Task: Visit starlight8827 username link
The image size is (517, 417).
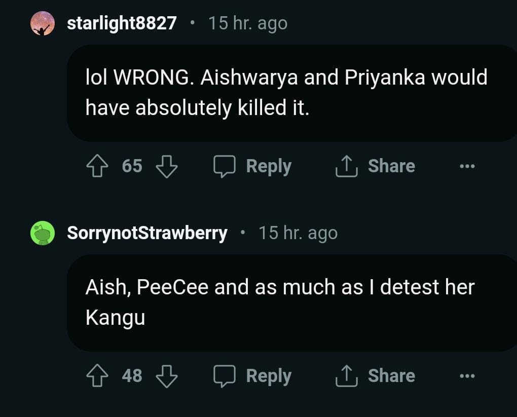Action: coord(122,23)
